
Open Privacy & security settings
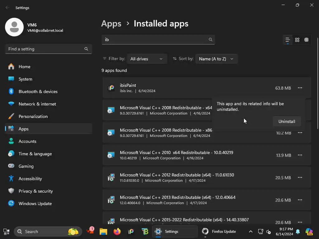(48, 191)
